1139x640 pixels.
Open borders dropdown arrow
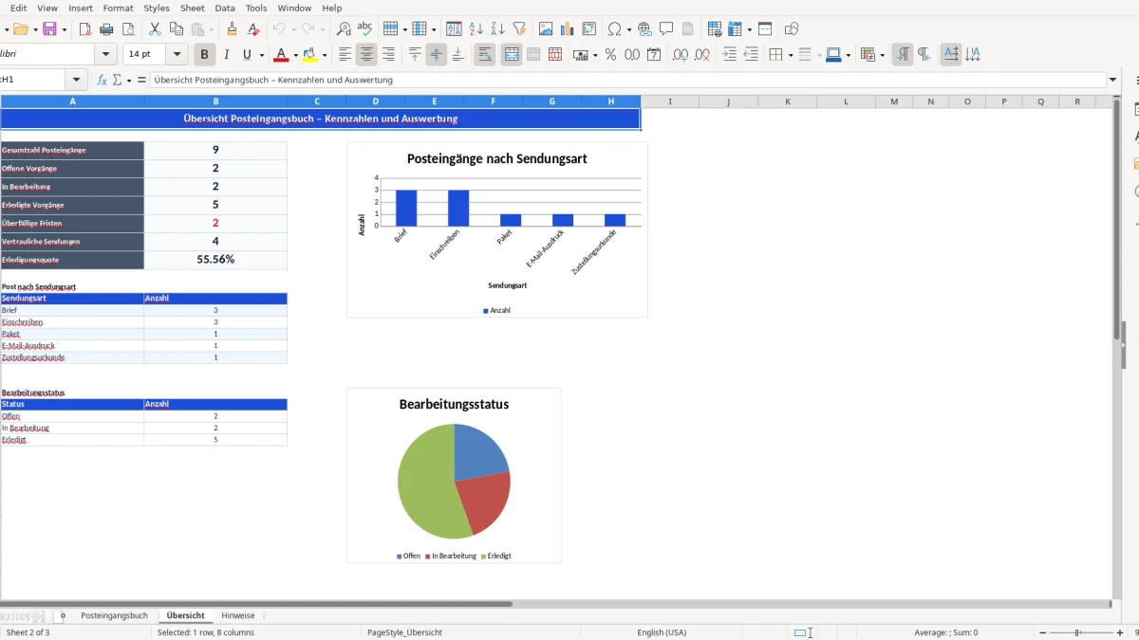click(x=790, y=55)
